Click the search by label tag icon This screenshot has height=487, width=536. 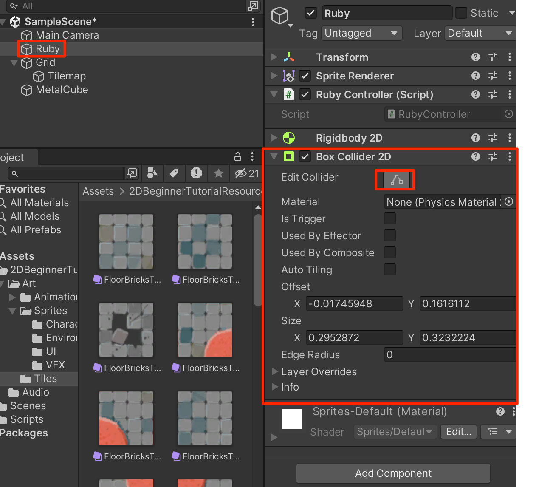174,173
